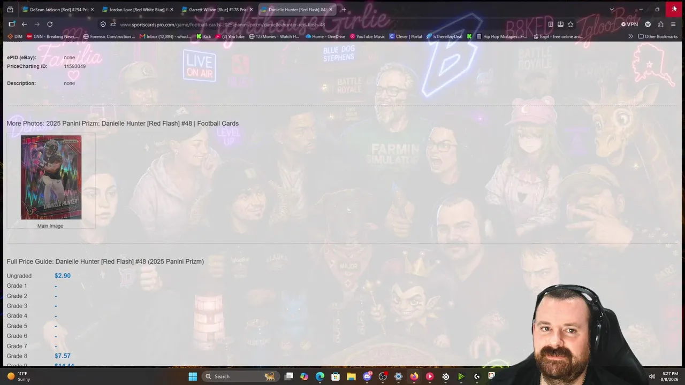Screen dimensions: 685x385
Task: Click the Grade 8 price $7.57
Action: pos(63,356)
